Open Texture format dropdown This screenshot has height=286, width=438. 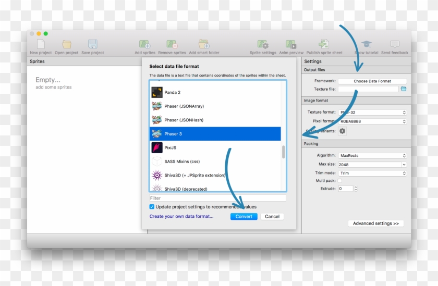372,113
